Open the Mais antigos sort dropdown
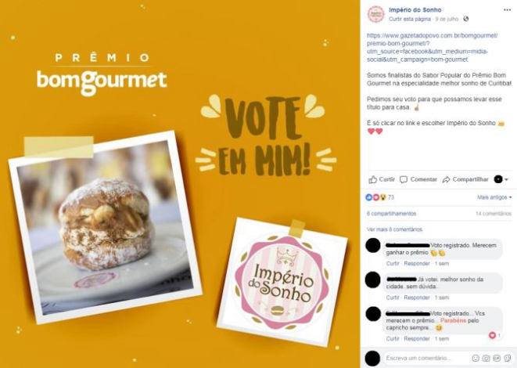This screenshot has height=368, width=517. pos(494,197)
